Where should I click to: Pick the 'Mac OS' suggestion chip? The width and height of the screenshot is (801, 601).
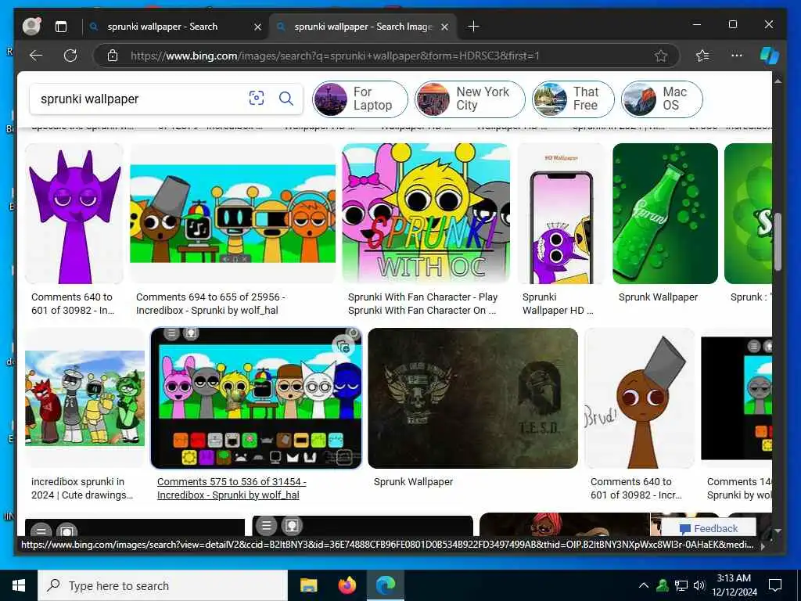[662, 99]
